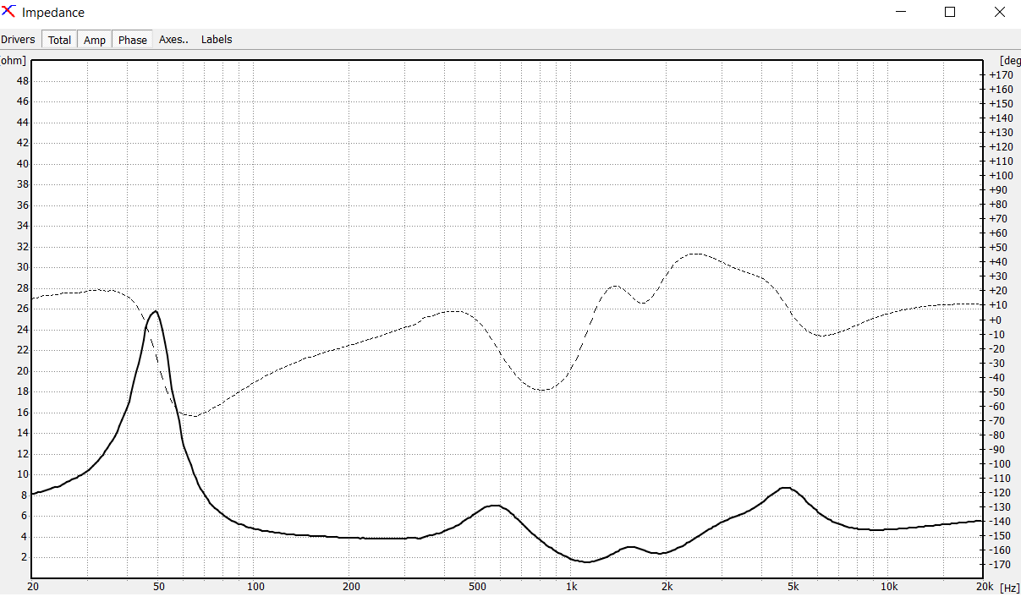Toggle the Amp curve button

95,40
